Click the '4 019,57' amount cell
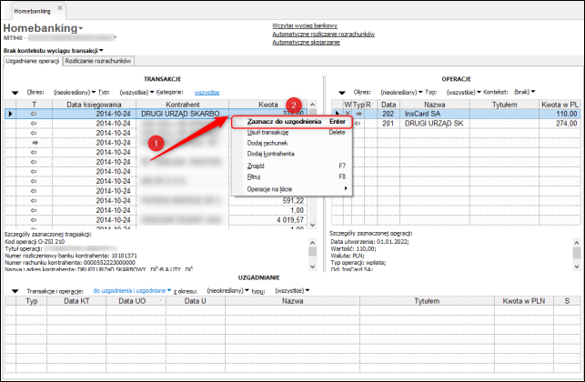This screenshot has width=585, height=382. tap(267, 220)
